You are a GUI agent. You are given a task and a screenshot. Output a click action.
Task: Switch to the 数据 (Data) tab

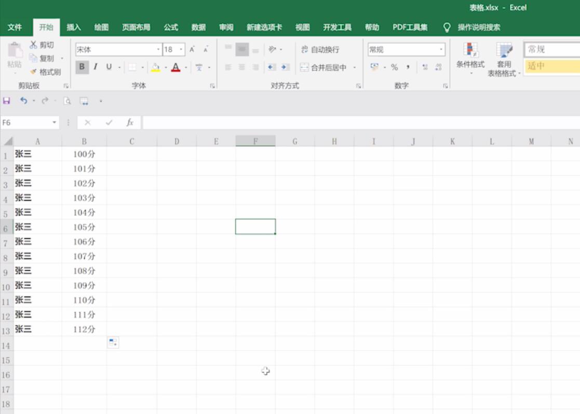click(x=199, y=27)
